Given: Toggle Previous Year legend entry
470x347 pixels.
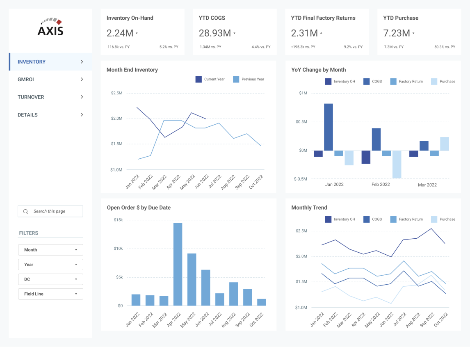Looking at the screenshot, I should tap(249, 80).
